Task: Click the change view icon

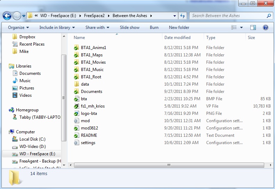Action: coord(234,27)
